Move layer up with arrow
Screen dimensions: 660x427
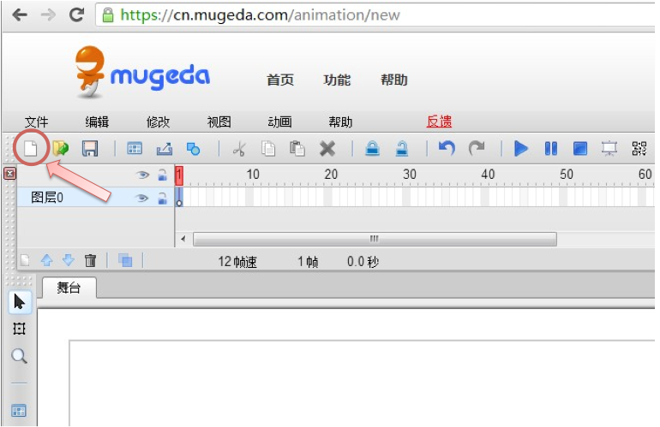47,260
